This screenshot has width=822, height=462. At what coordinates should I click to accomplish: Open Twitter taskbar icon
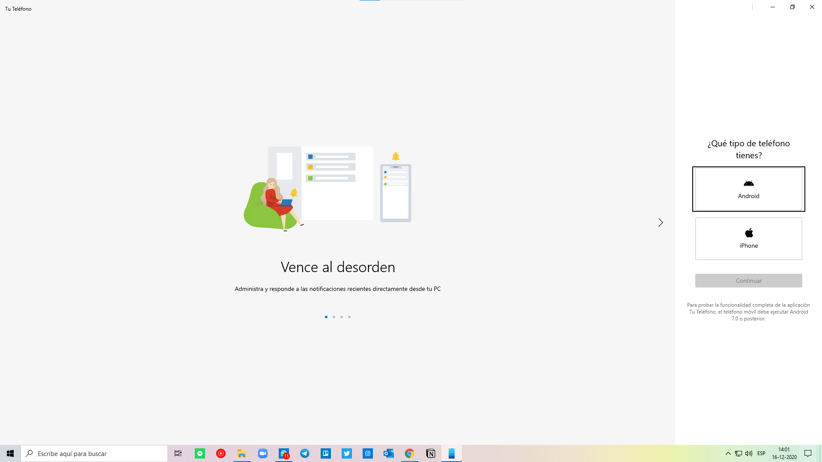[x=347, y=453]
